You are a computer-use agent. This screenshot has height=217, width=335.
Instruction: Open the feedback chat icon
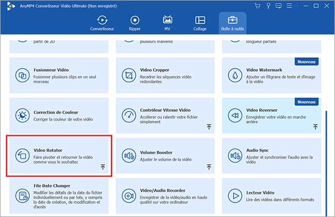(x=279, y=6)
